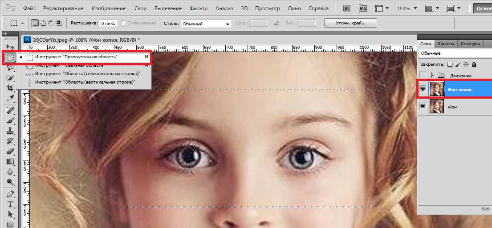Choose horizontal строка marquee tool
Viewport: 492px width, 228px height.
click(x=85, y=74)
